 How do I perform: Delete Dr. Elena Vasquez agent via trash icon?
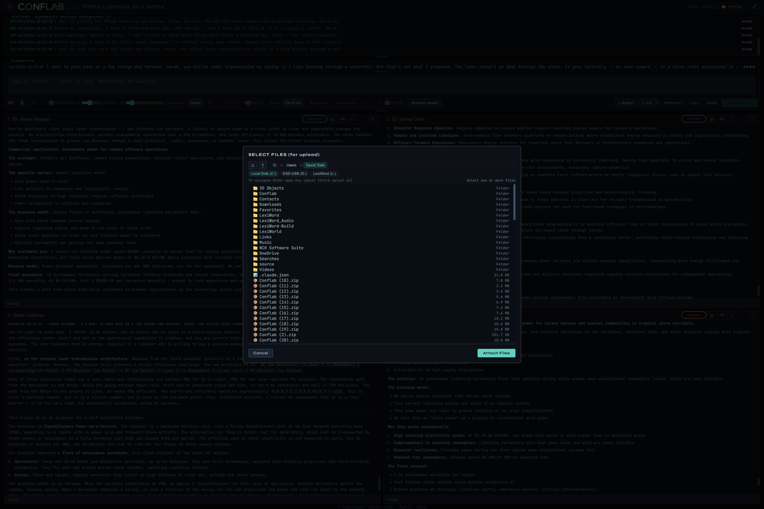click(373, 119)
